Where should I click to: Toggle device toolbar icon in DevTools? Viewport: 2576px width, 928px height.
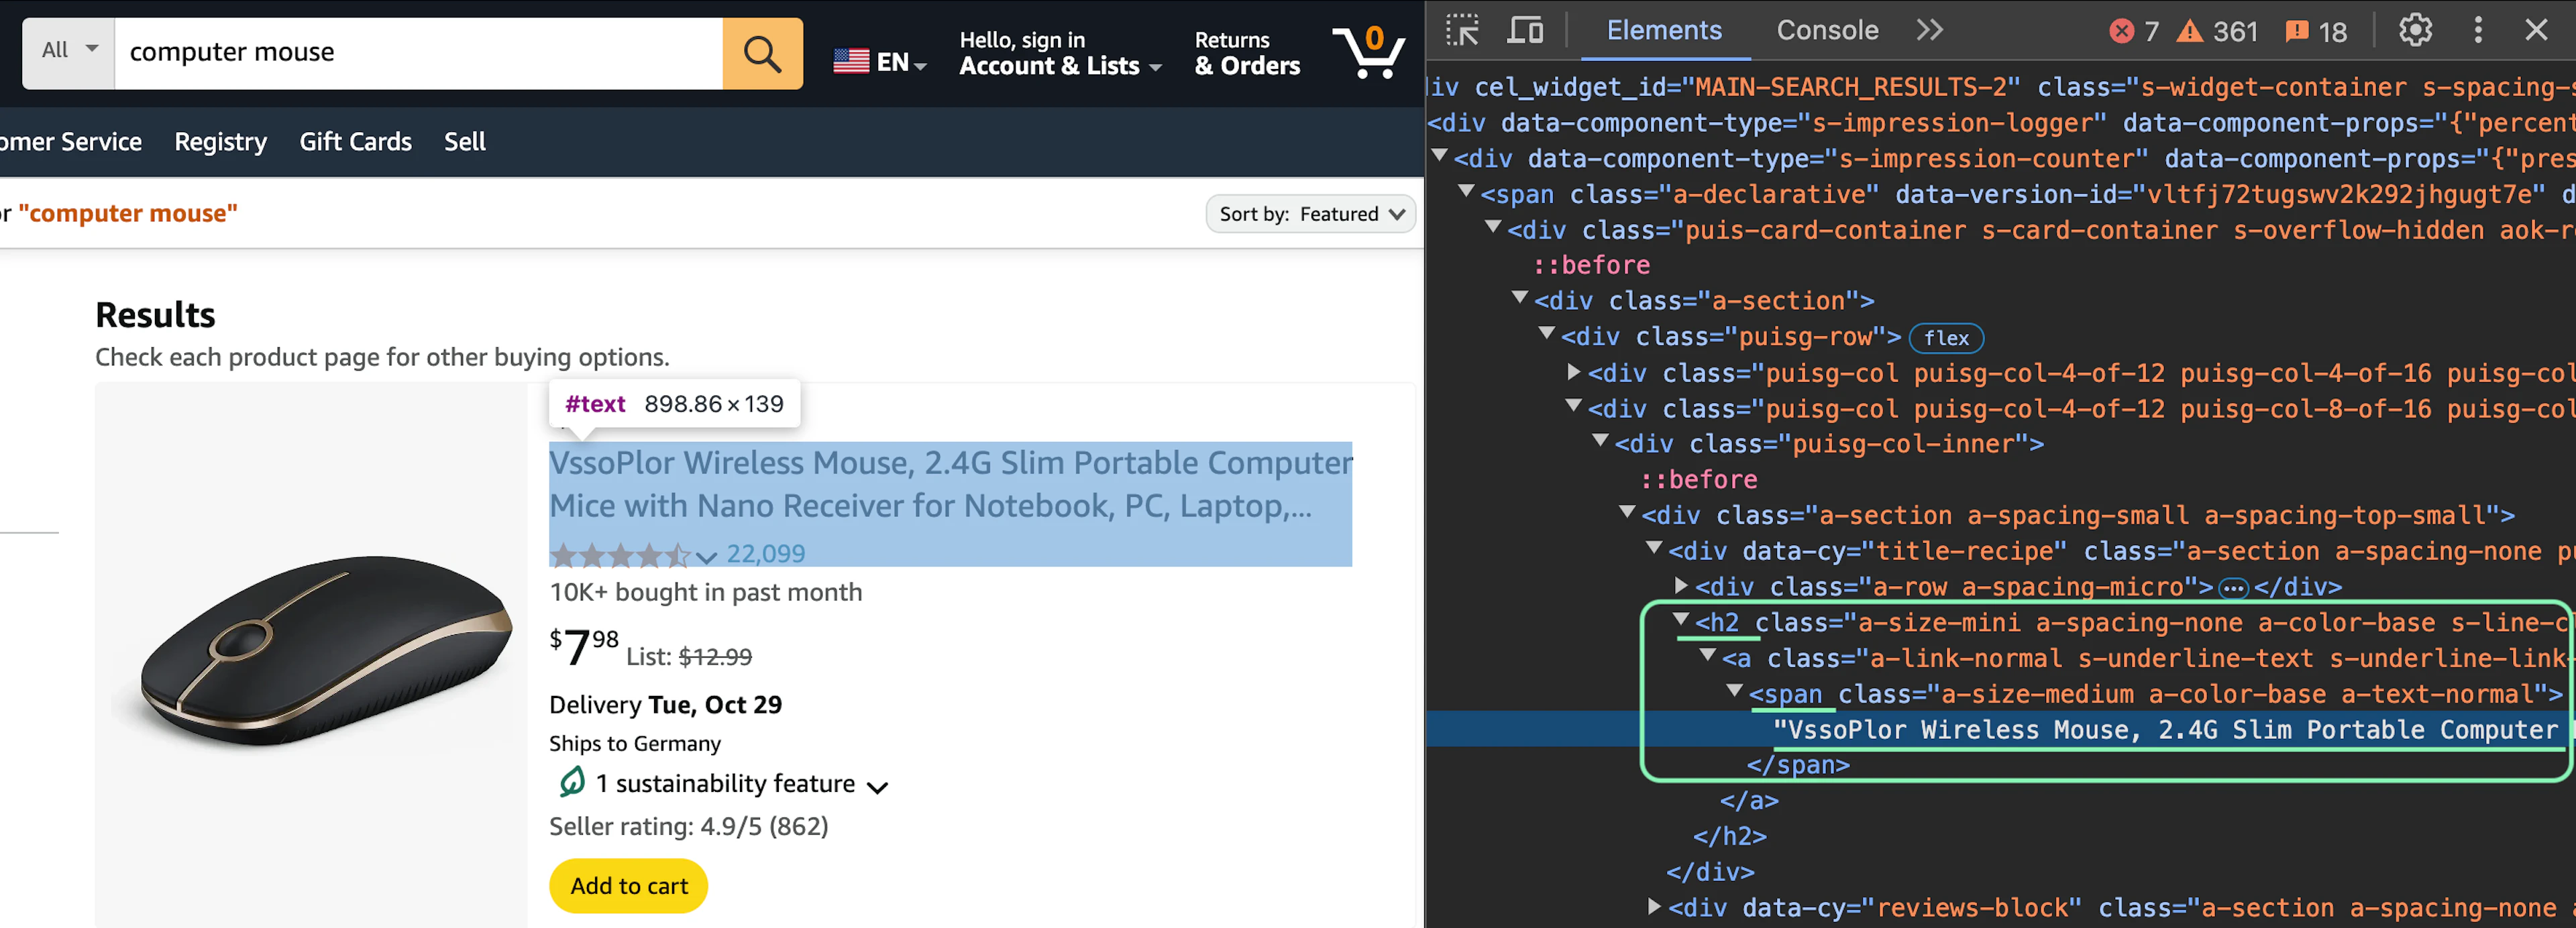[x=1524, y=30]
